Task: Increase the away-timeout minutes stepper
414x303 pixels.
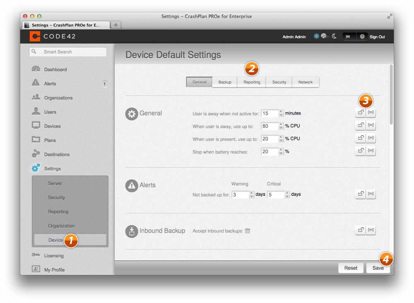Action: [x=281, y=111]
